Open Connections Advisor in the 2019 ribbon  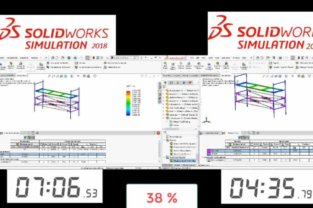pos(199,66)
